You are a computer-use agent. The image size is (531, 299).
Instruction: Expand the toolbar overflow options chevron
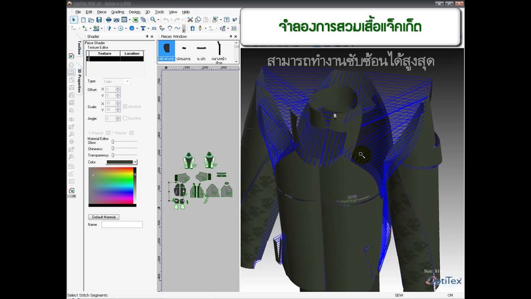tap(184, 29)
